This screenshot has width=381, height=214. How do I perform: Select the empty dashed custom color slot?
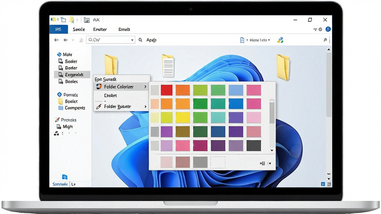pos(218,162)
